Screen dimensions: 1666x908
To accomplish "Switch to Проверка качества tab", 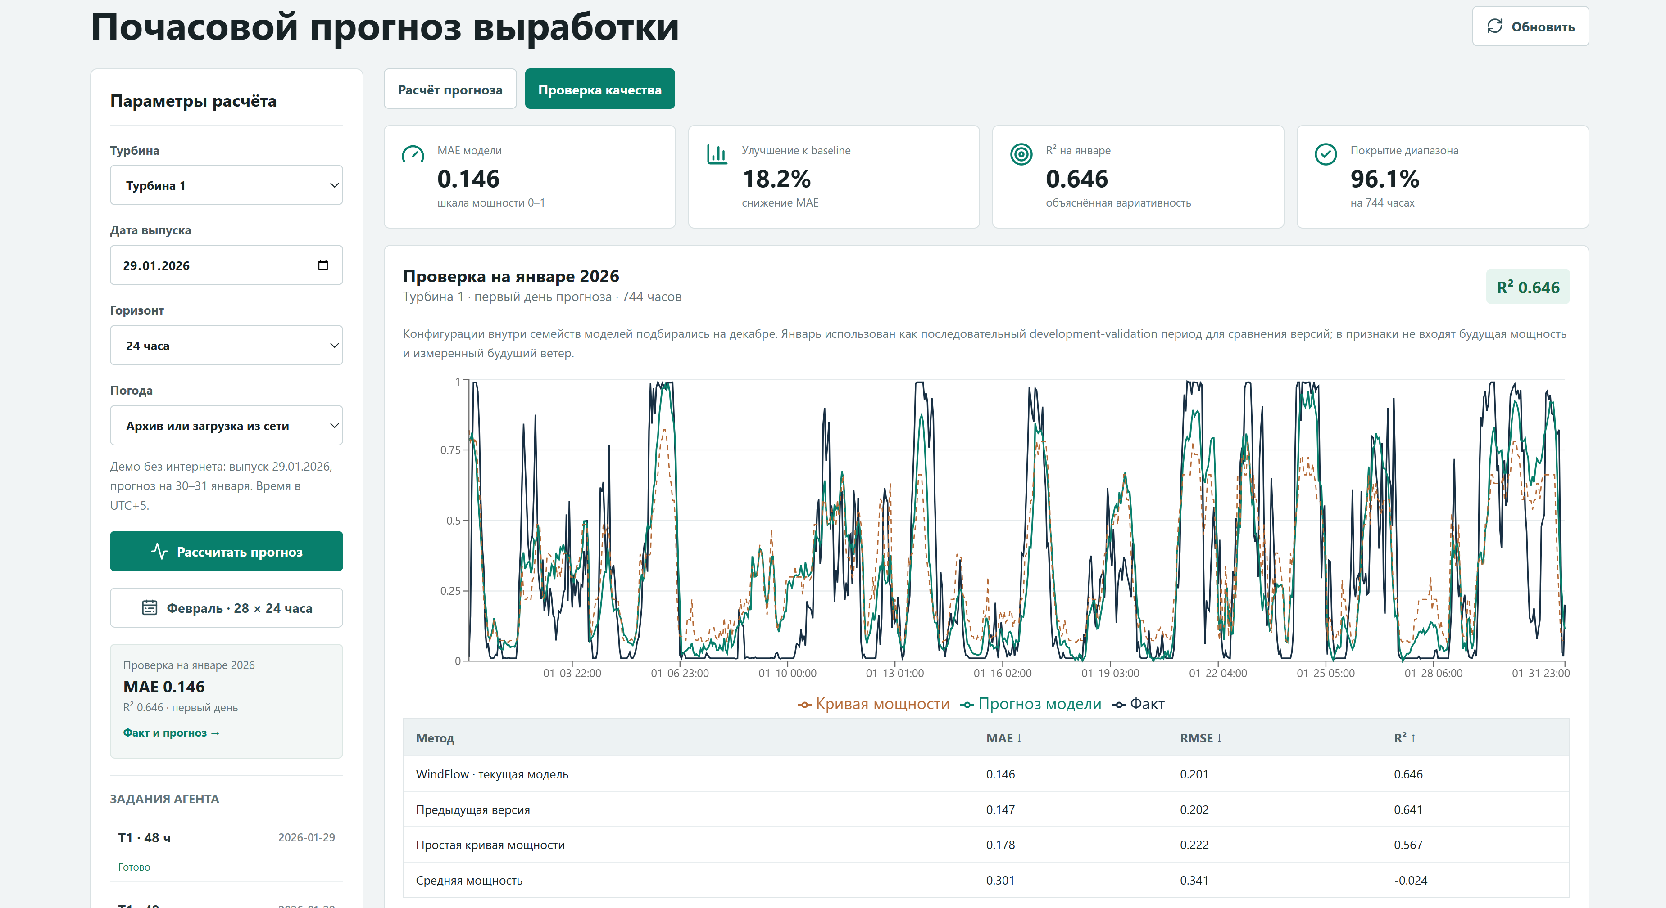I will point(600,89).
